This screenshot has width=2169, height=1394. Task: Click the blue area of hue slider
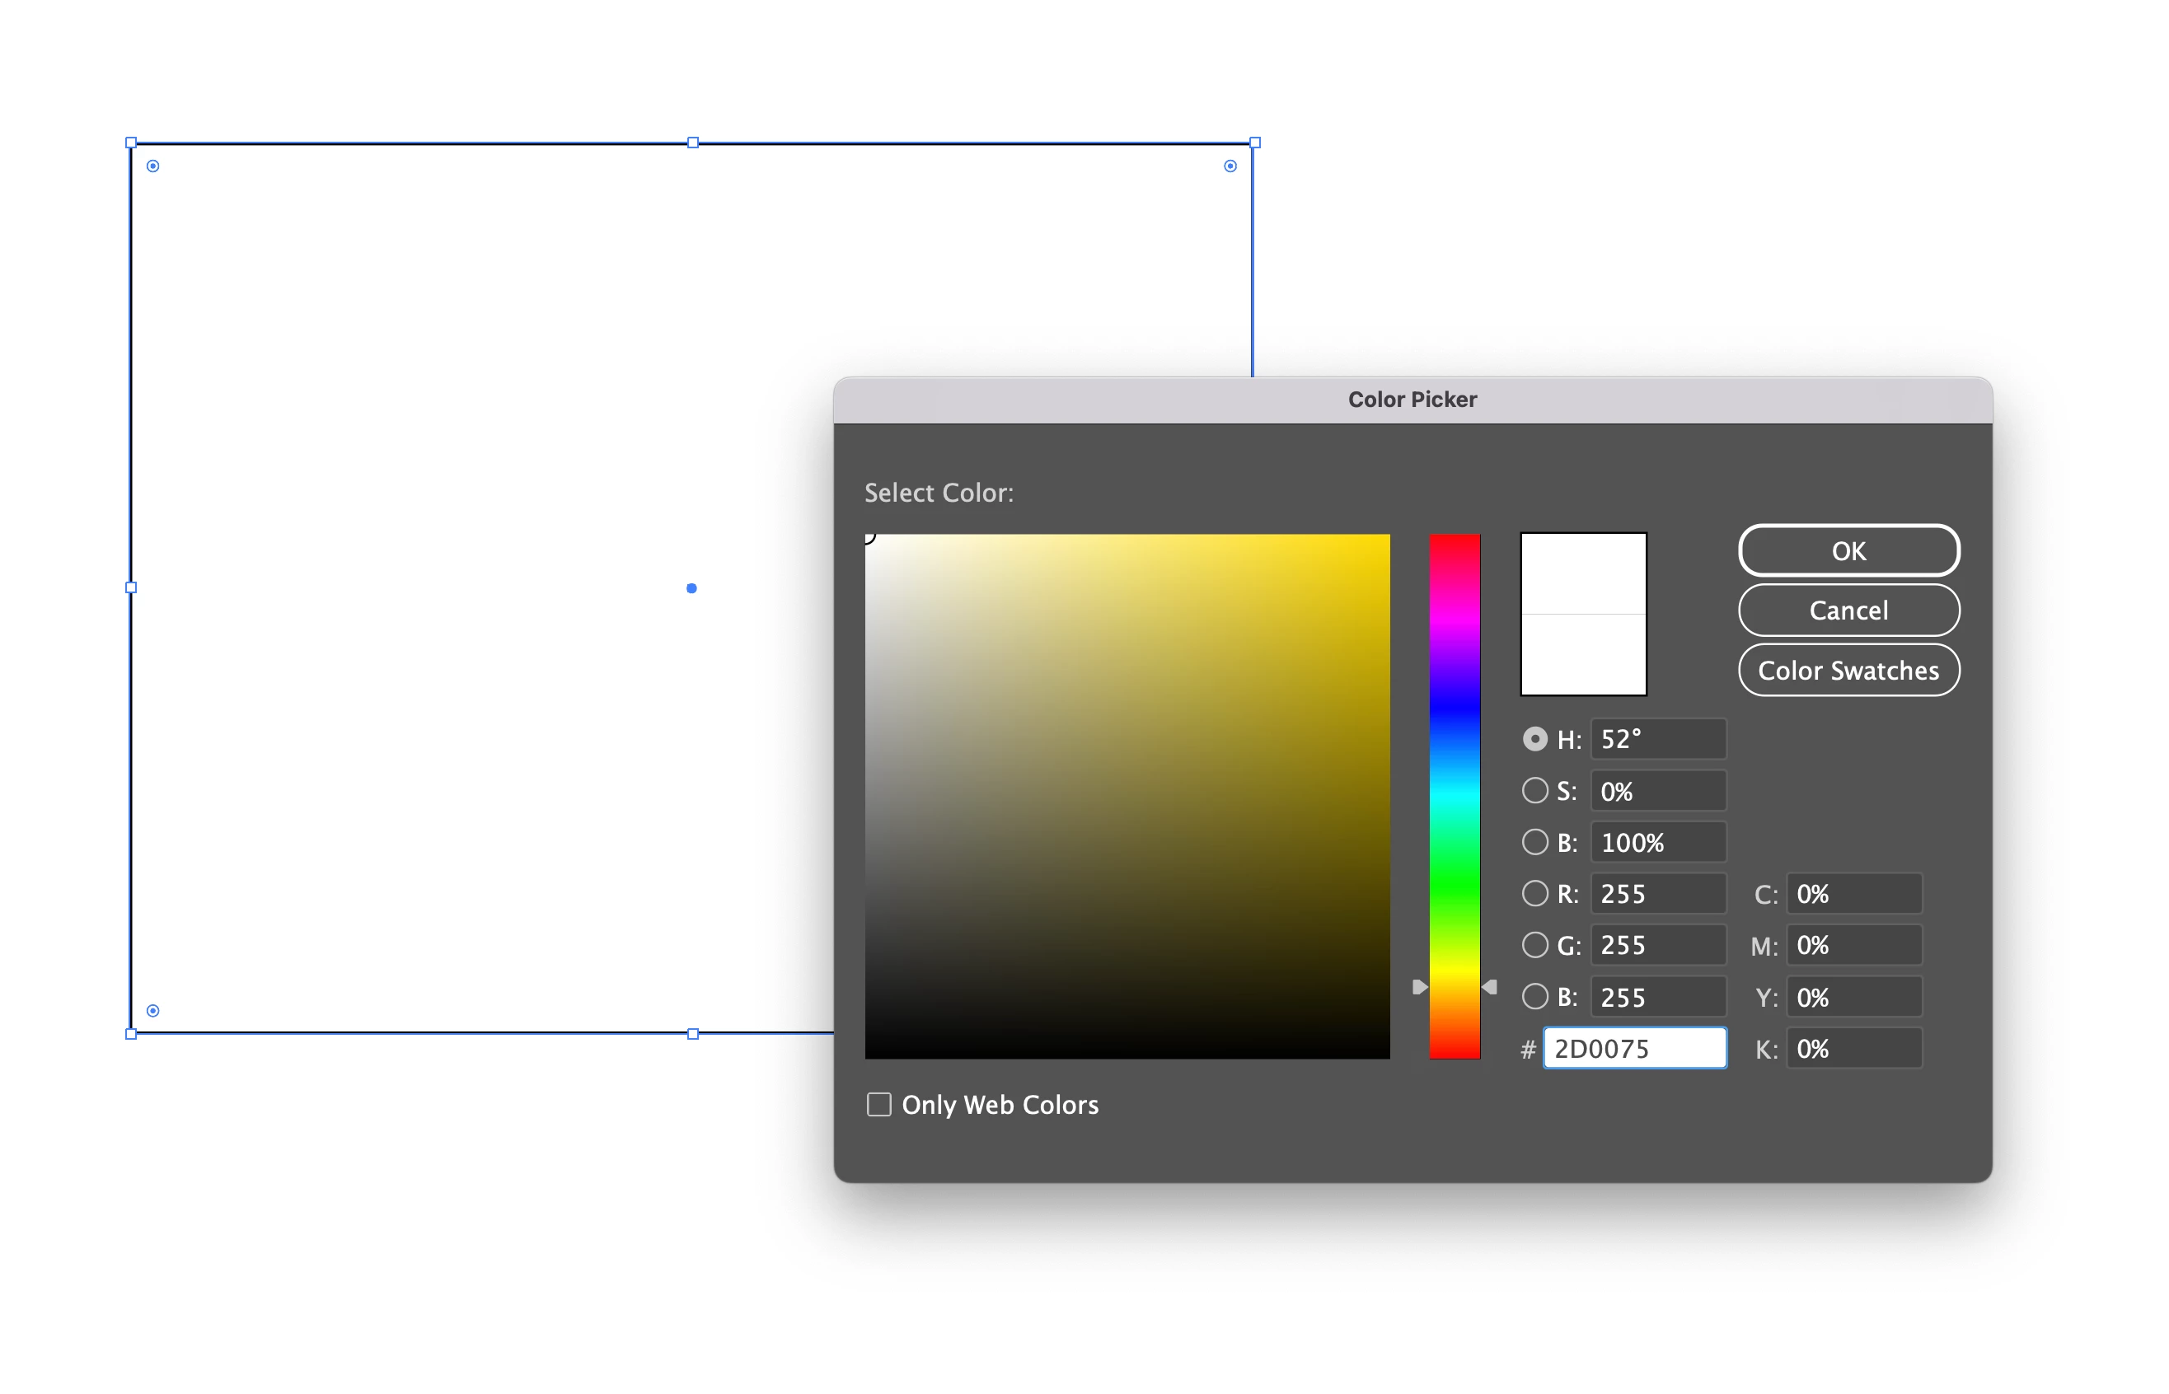tap(1454, 706)
